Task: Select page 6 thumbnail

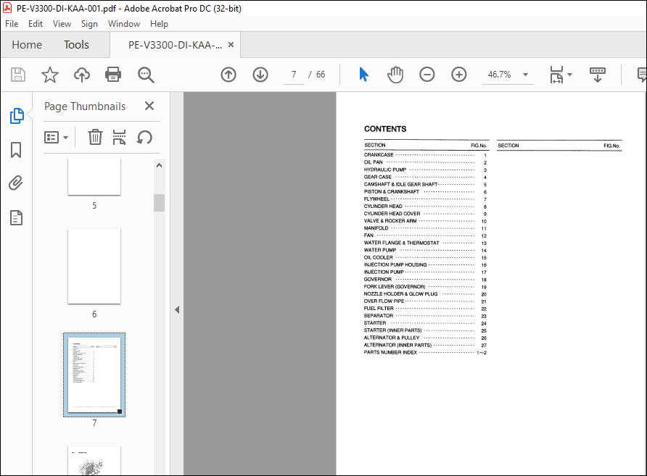Action: pyautogui.click(x=94, y=266)
